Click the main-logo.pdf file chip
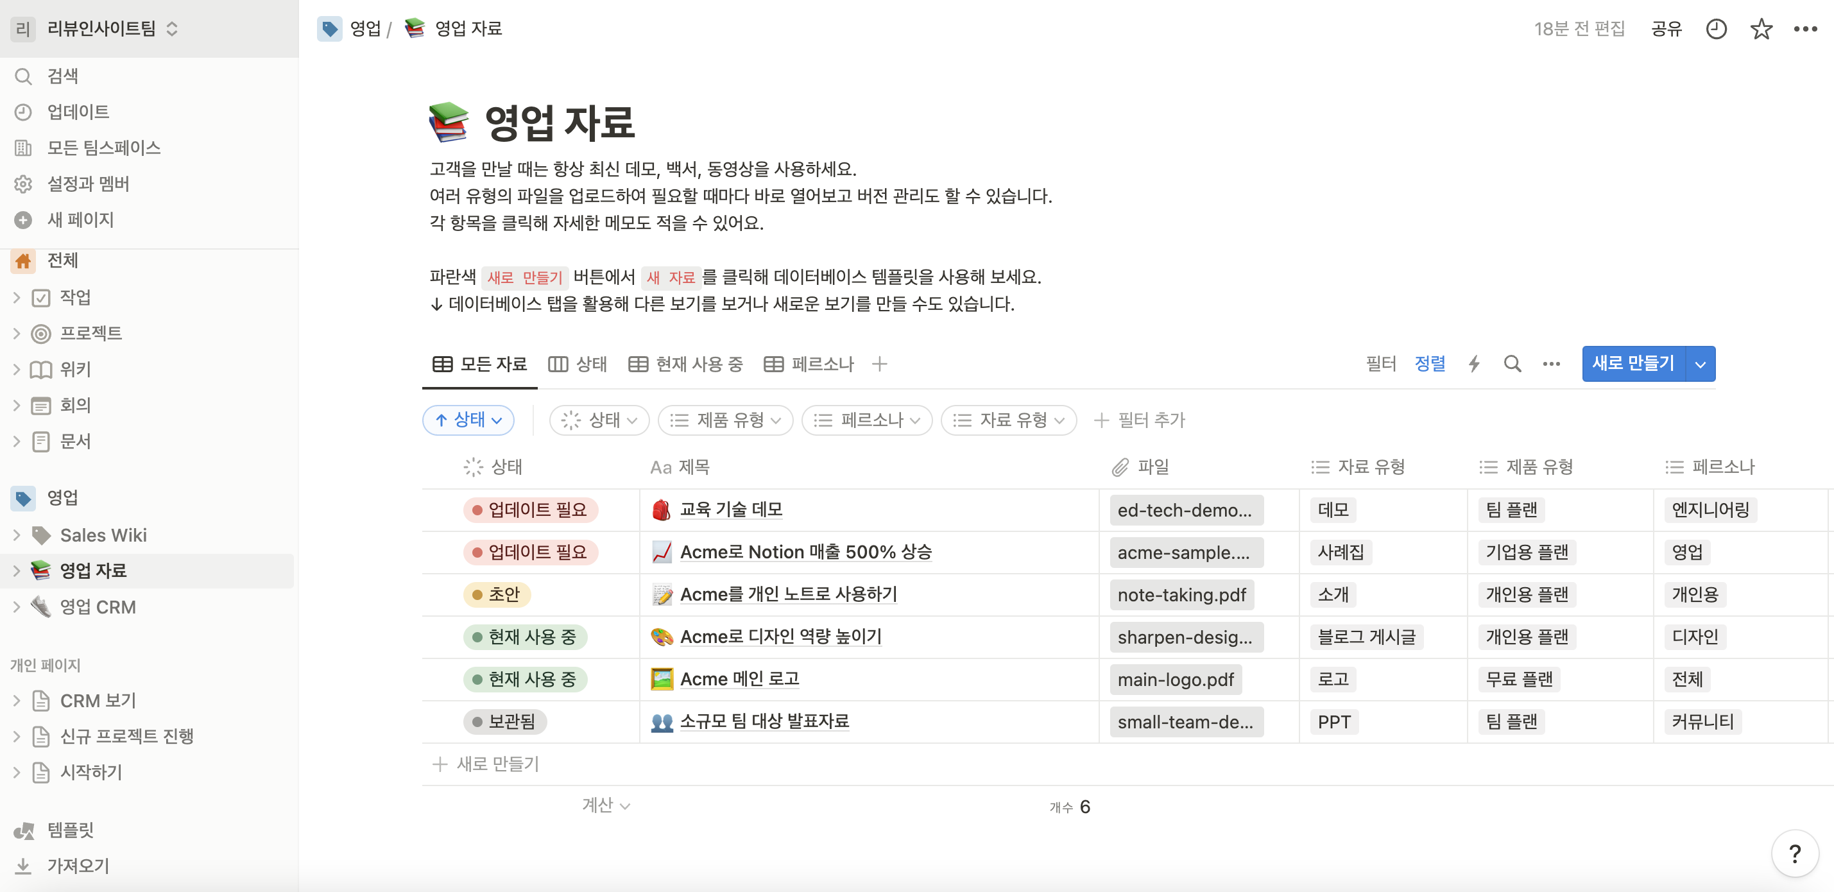Screen dimensions: 1834x892 click(1176, 679)
